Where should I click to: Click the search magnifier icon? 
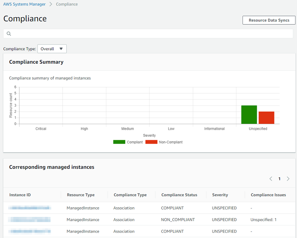[x=9, y=34]
